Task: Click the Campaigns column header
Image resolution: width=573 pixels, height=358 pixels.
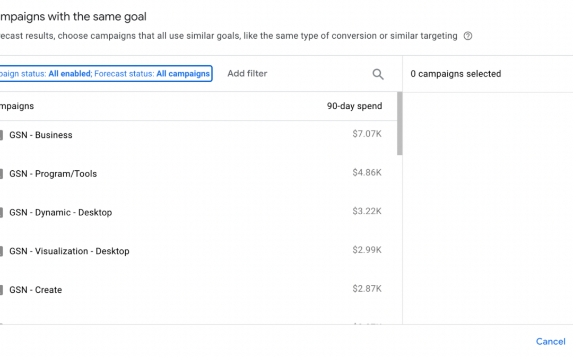Action: click(x=17, y=106)
